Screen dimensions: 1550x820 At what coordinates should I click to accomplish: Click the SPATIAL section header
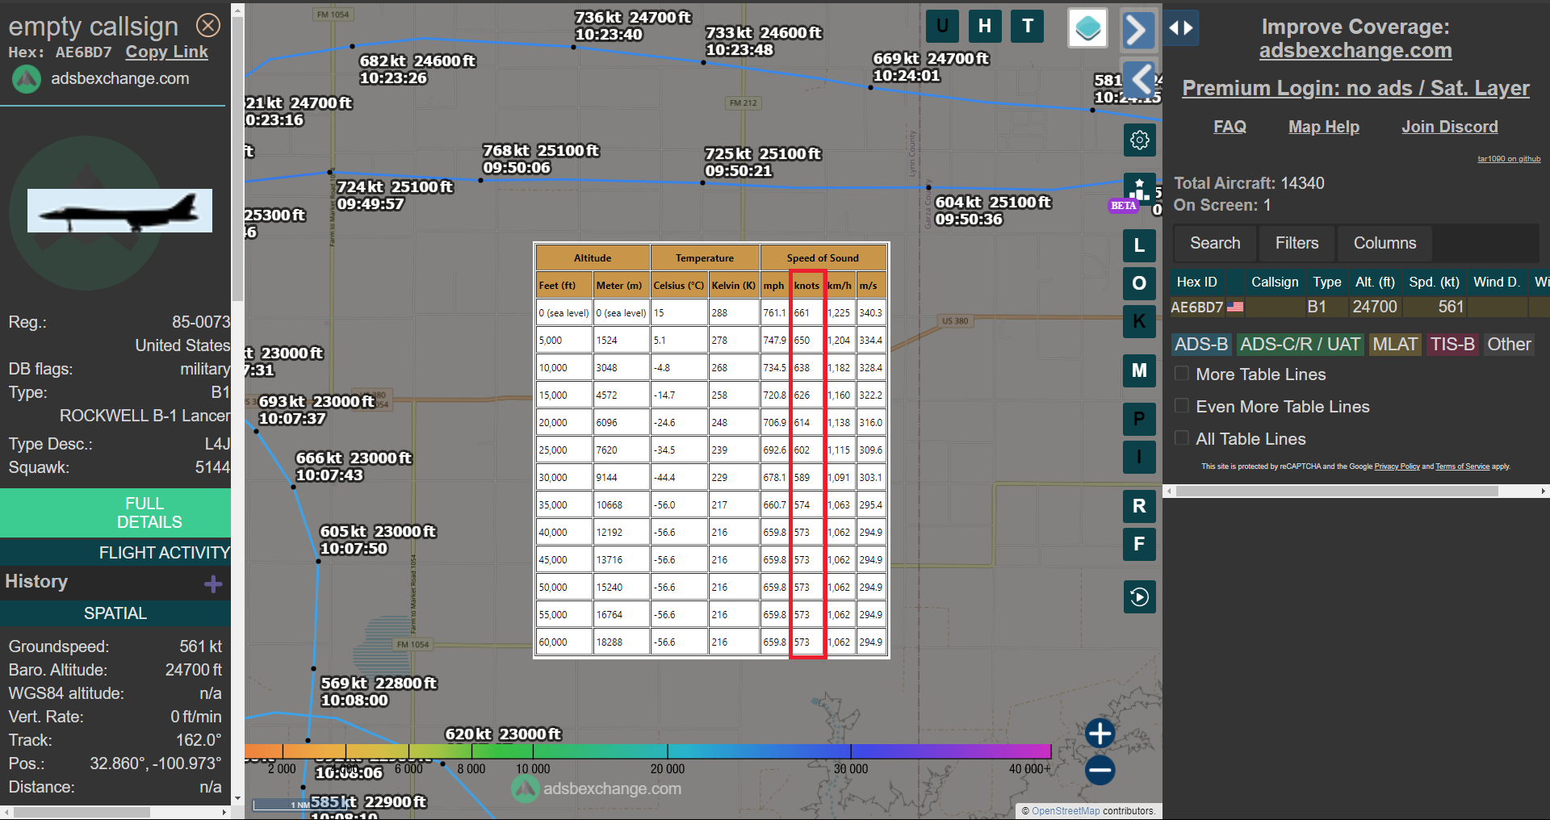(x=115, y=613)
